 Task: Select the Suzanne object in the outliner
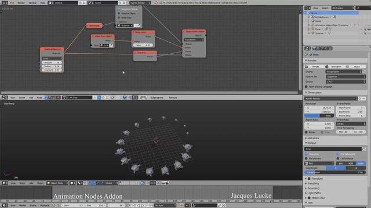[319, 34]
